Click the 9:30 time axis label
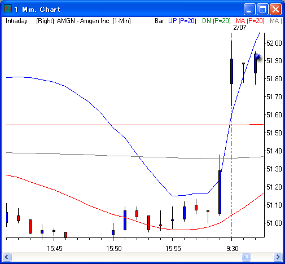 (233, 249)
